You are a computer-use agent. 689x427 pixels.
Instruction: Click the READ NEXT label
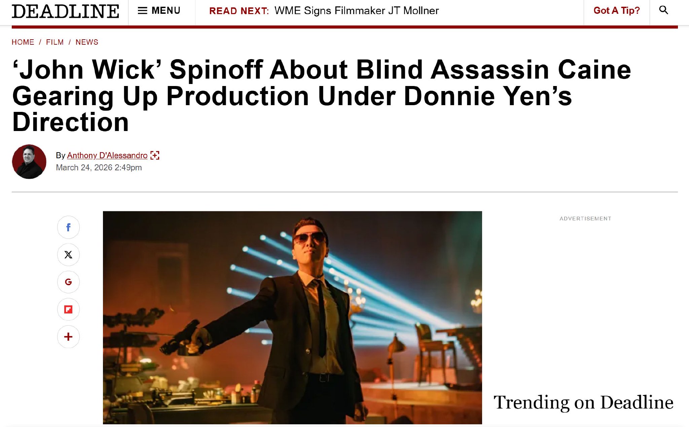[239, 11]
